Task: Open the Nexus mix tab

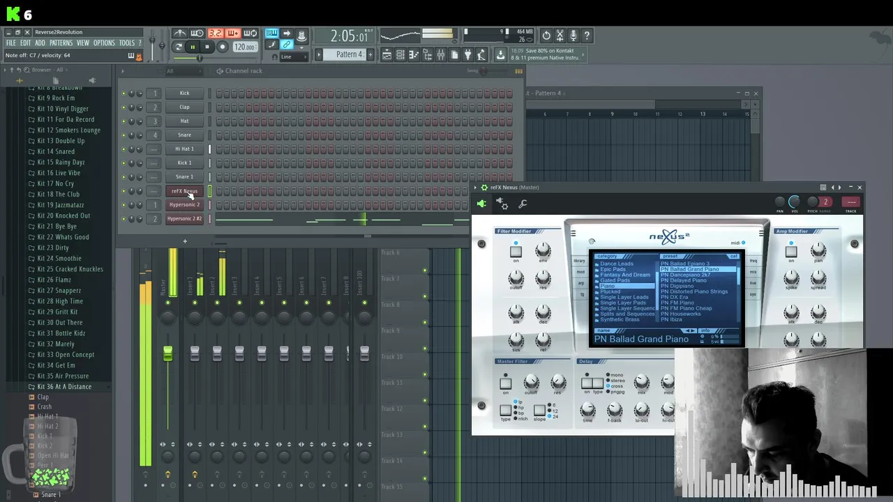Action: point(753,272)
